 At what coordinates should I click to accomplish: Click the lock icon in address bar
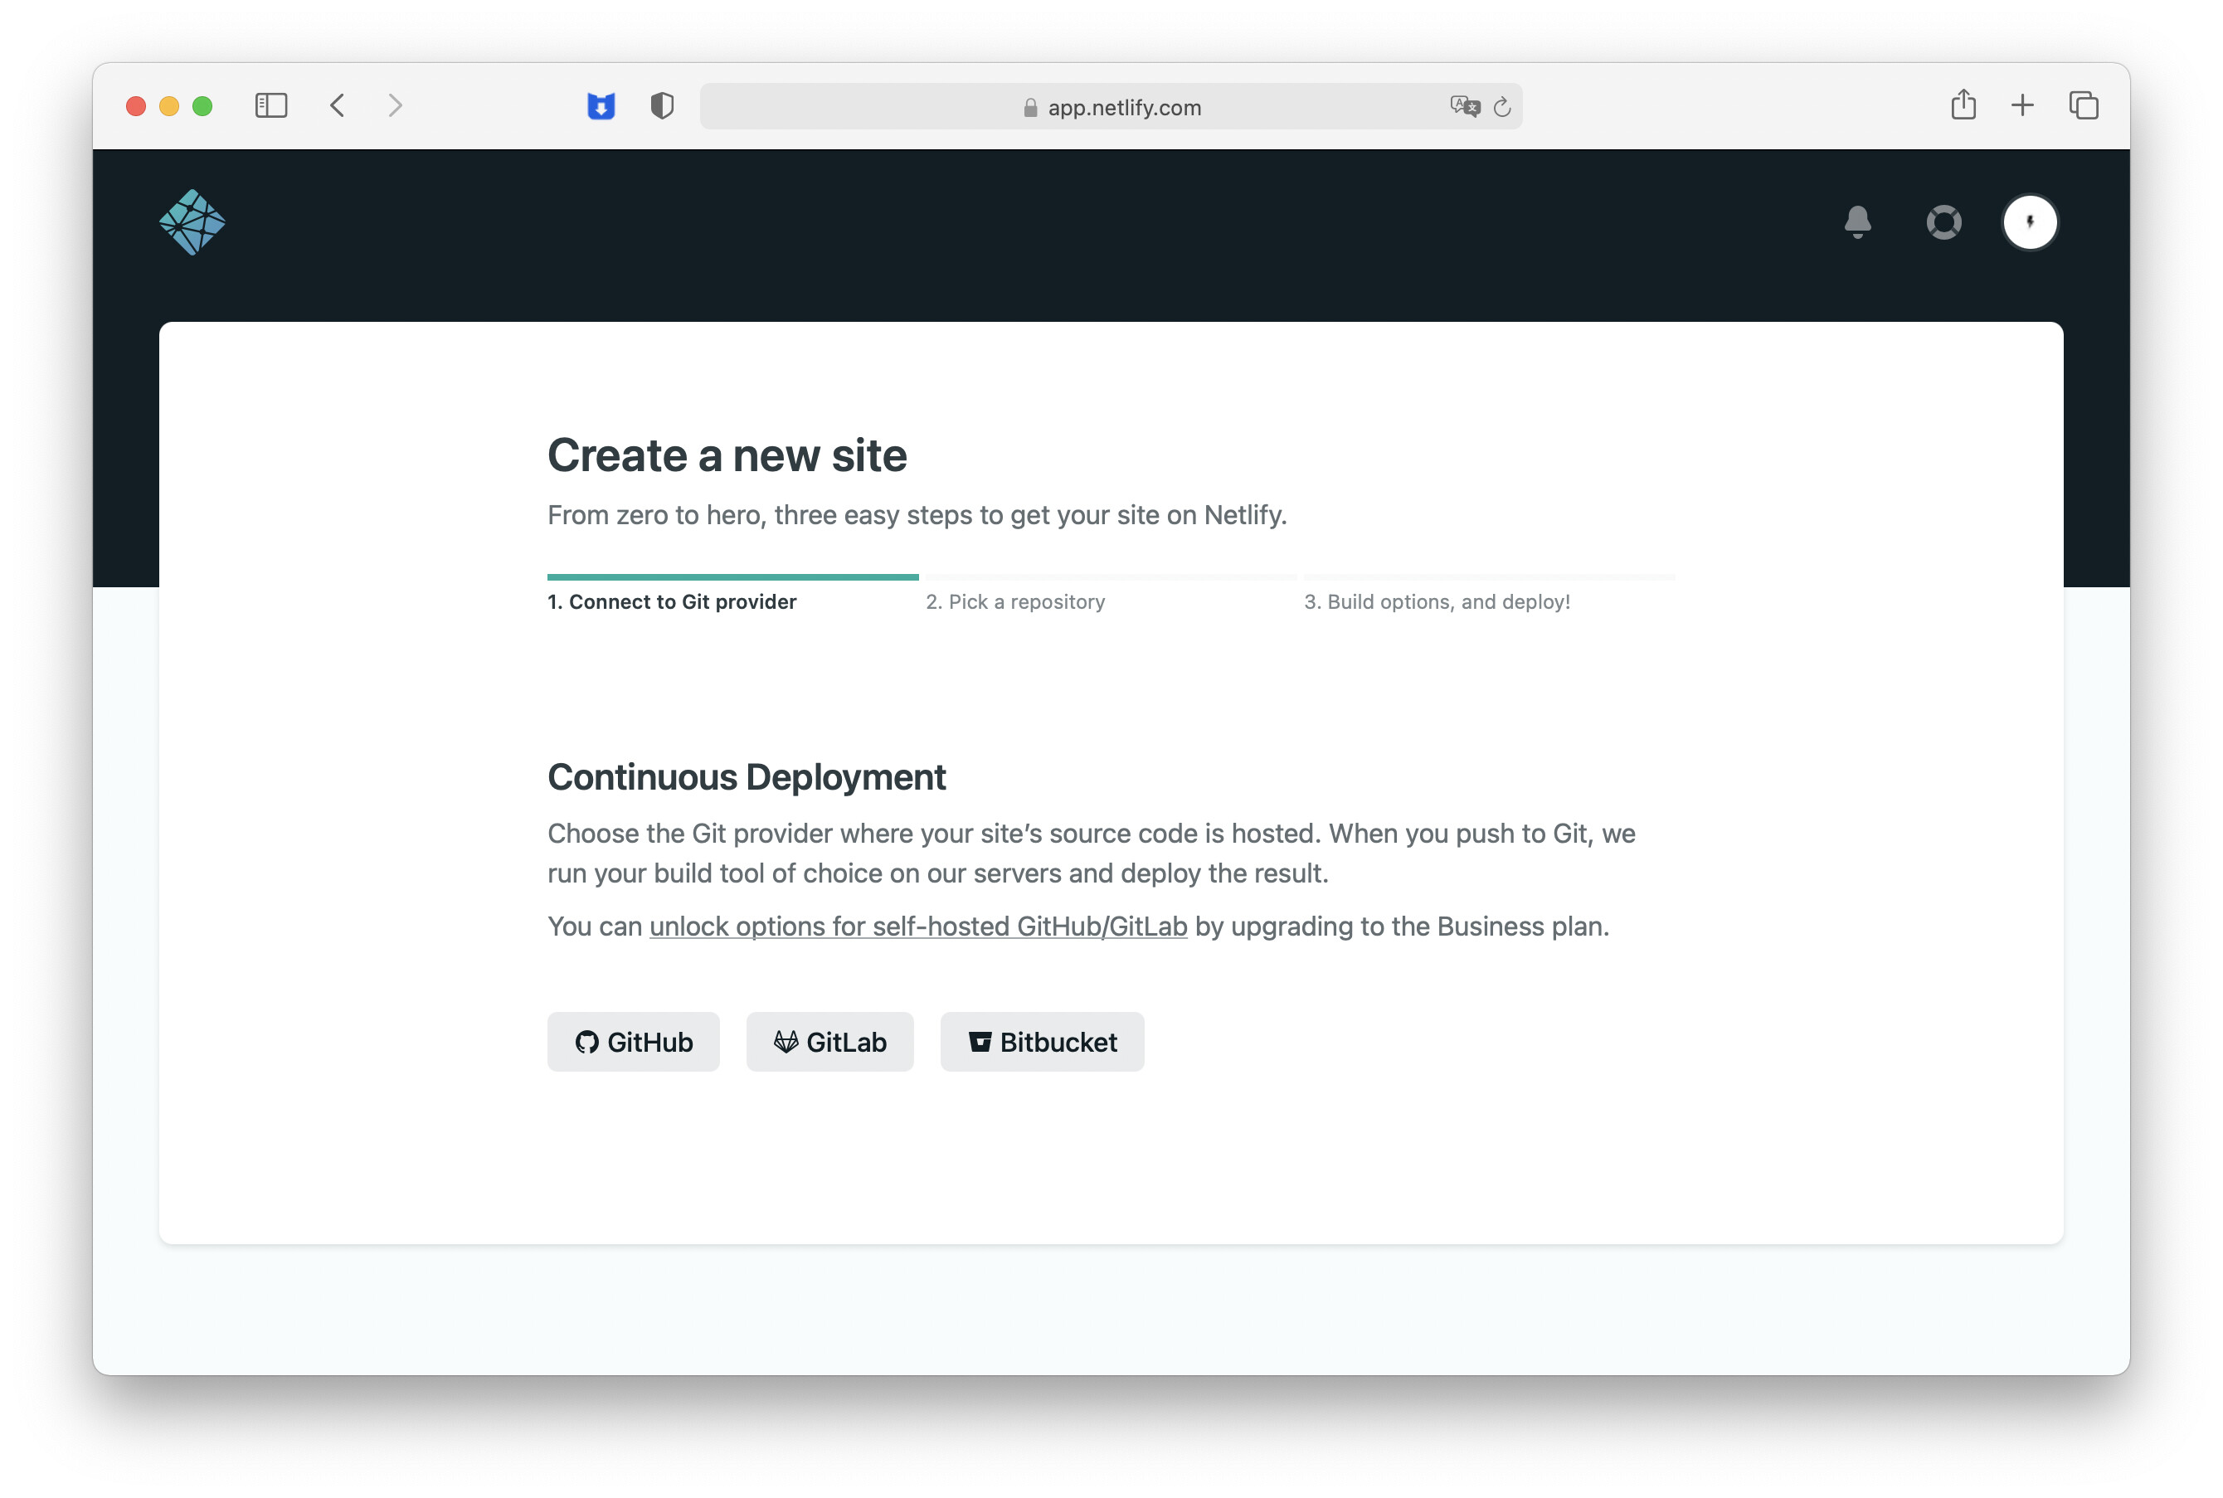click(x=1030, y=108)
